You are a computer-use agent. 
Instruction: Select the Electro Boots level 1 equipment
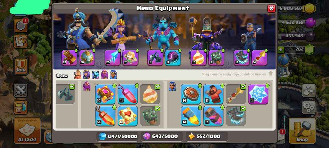(x=258, y=94)
